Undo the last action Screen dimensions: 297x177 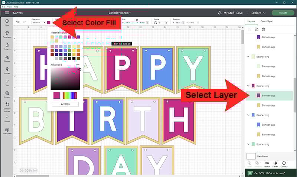(18, 22)
